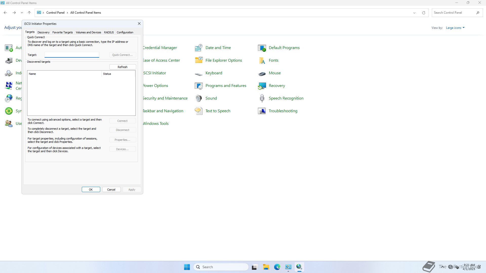Click the Windows Start button on taskbar

click(x=187, y=267)
